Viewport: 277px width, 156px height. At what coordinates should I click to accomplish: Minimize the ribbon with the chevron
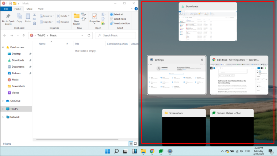click(132, 9)
